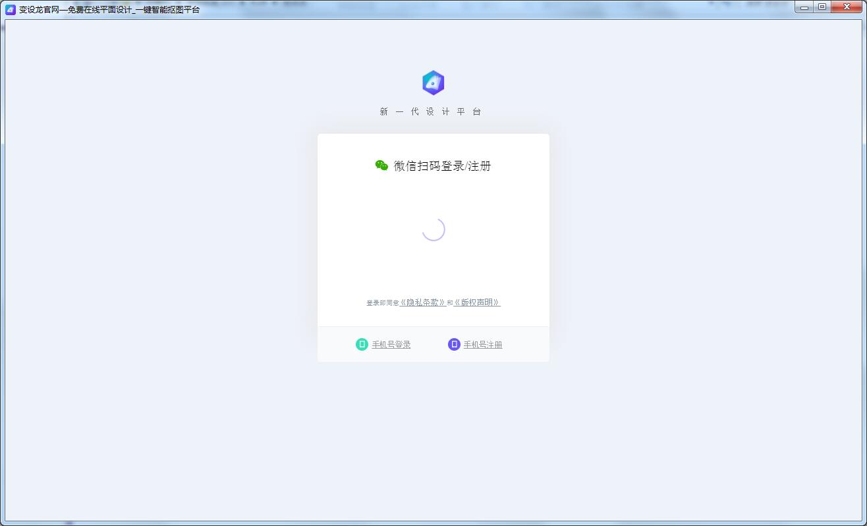This screenshot has width=867, height=526.
Task: Click the 注册 characters in the heading
Action: [x=480, y=166]
